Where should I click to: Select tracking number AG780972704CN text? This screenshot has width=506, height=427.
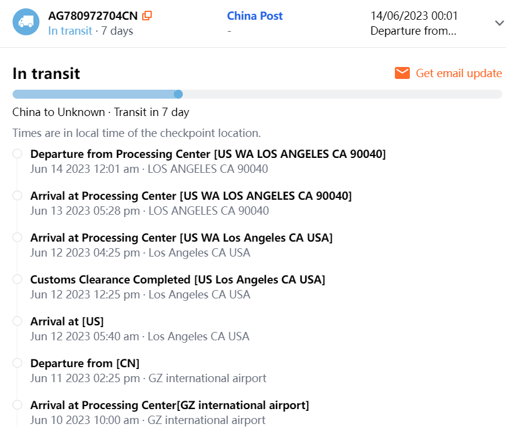tap(93, 16)
